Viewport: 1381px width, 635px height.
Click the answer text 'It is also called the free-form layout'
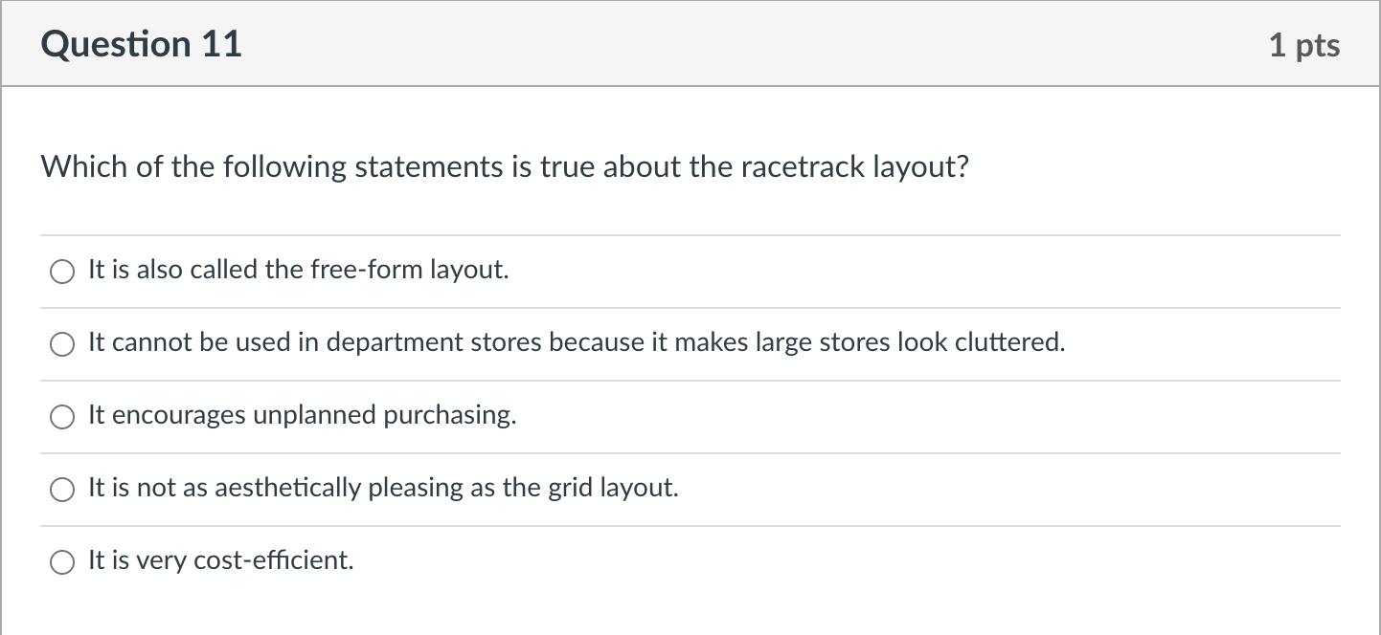(x=298, y=270)
